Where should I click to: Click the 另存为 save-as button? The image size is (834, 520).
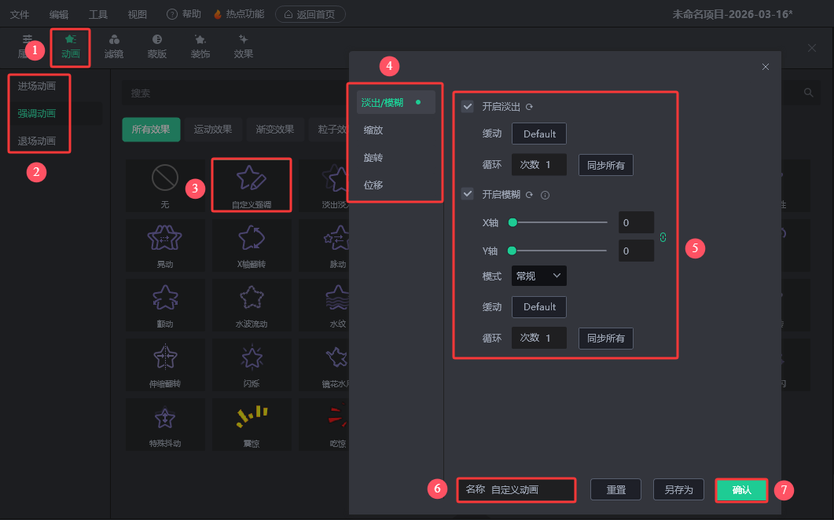pos(678,489)
